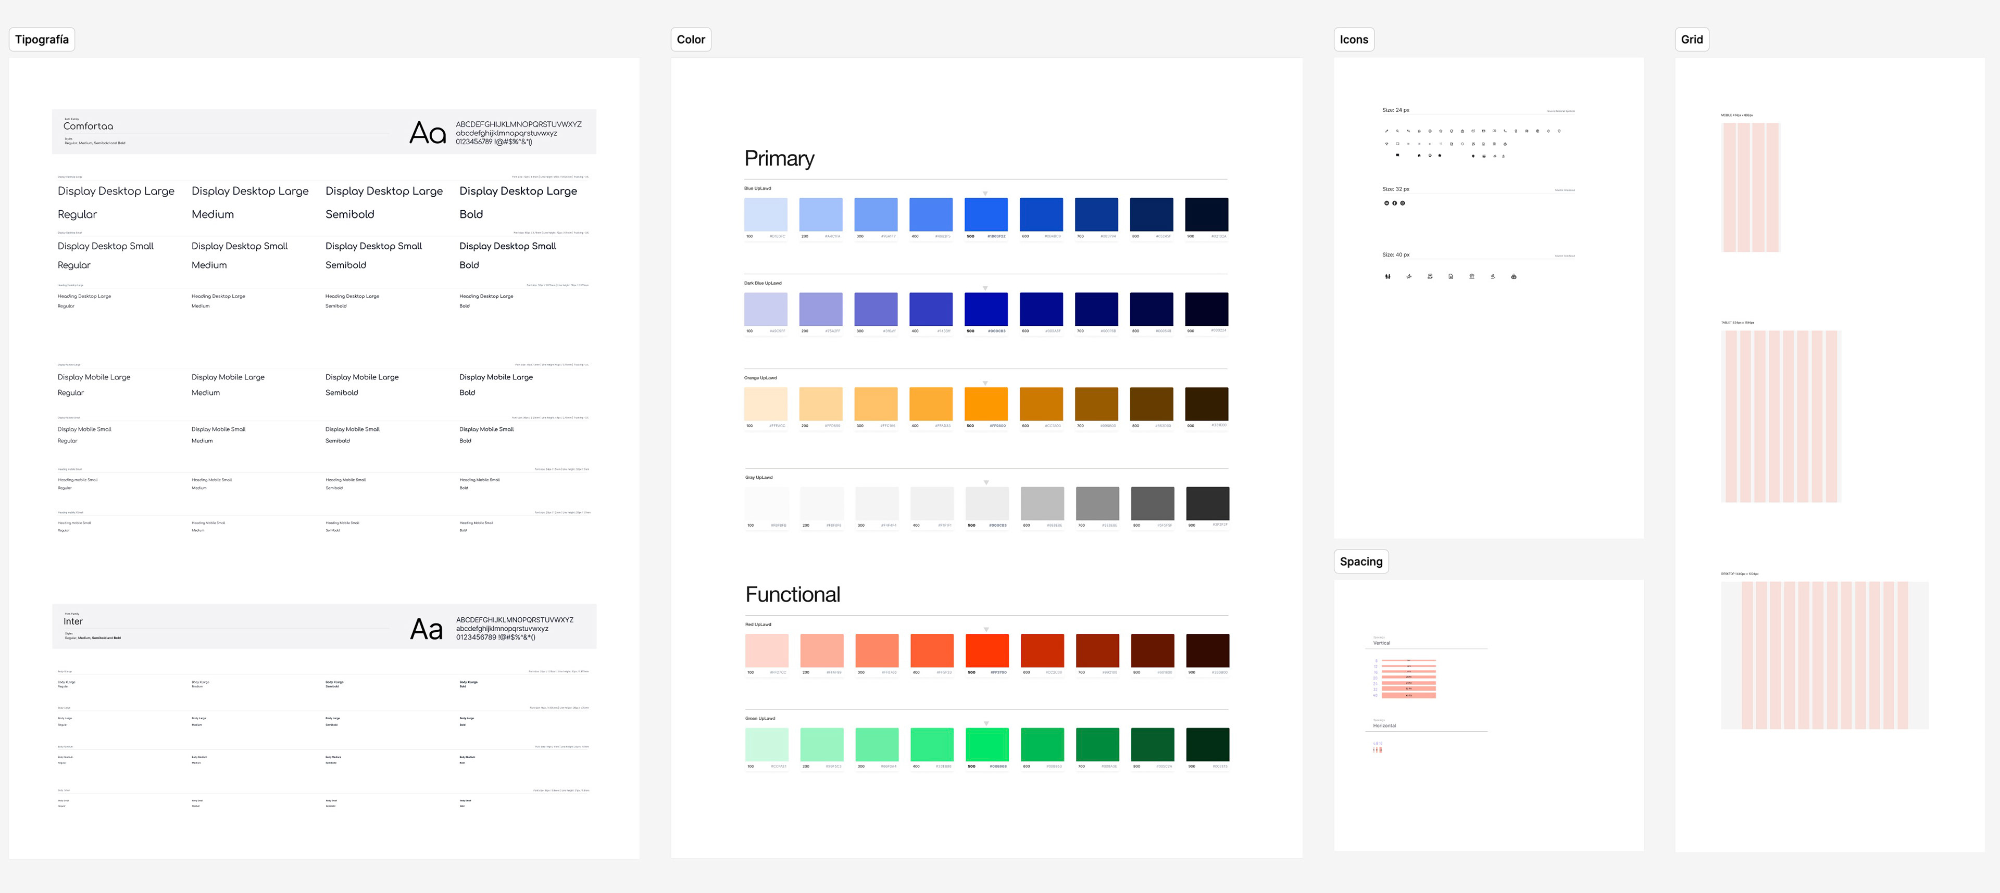Select the Grid frame label
Viewport: 2000px width, 893px height.
coord(1691,40)
